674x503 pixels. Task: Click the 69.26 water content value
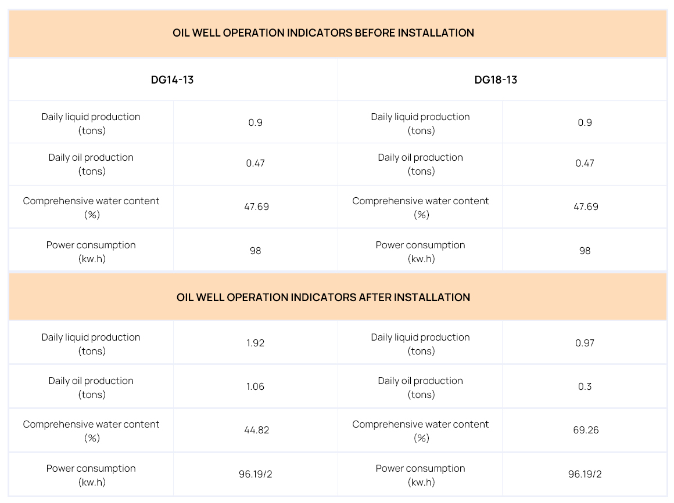[586, 430]
